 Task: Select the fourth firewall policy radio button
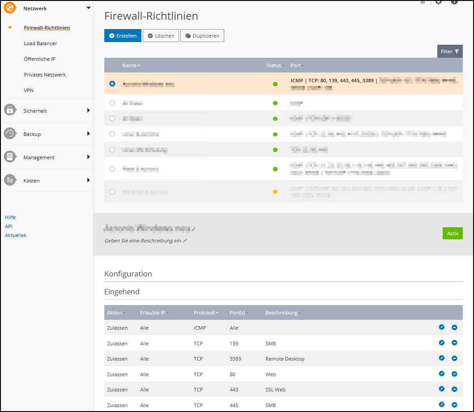tap(112, 134)
